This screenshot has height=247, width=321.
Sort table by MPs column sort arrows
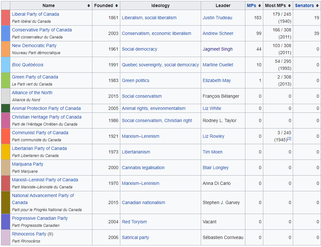pyautogui.click(x=259, y=6)
